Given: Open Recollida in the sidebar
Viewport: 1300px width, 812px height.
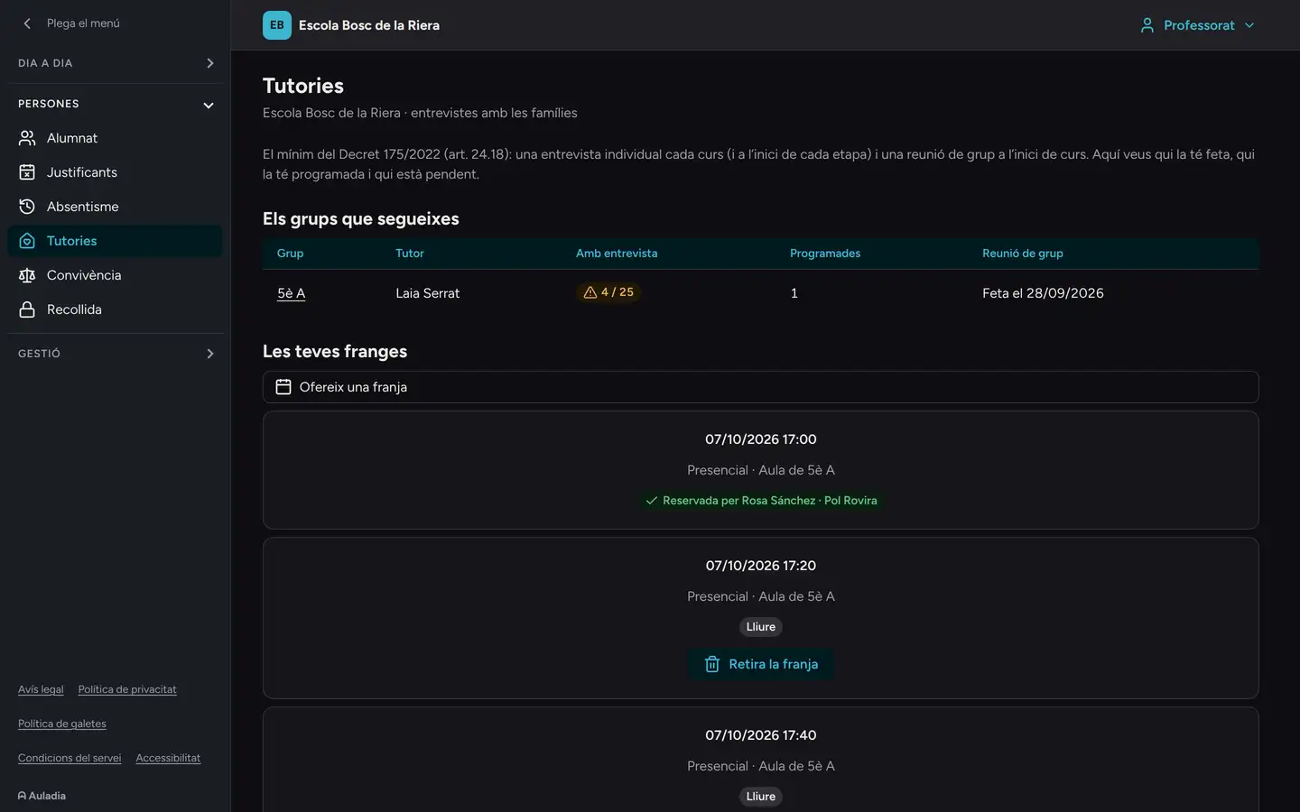Looking at the screenshot, I should 115,309.
